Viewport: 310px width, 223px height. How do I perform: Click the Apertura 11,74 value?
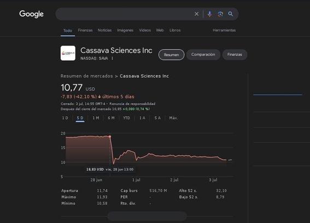coord(102,191)
